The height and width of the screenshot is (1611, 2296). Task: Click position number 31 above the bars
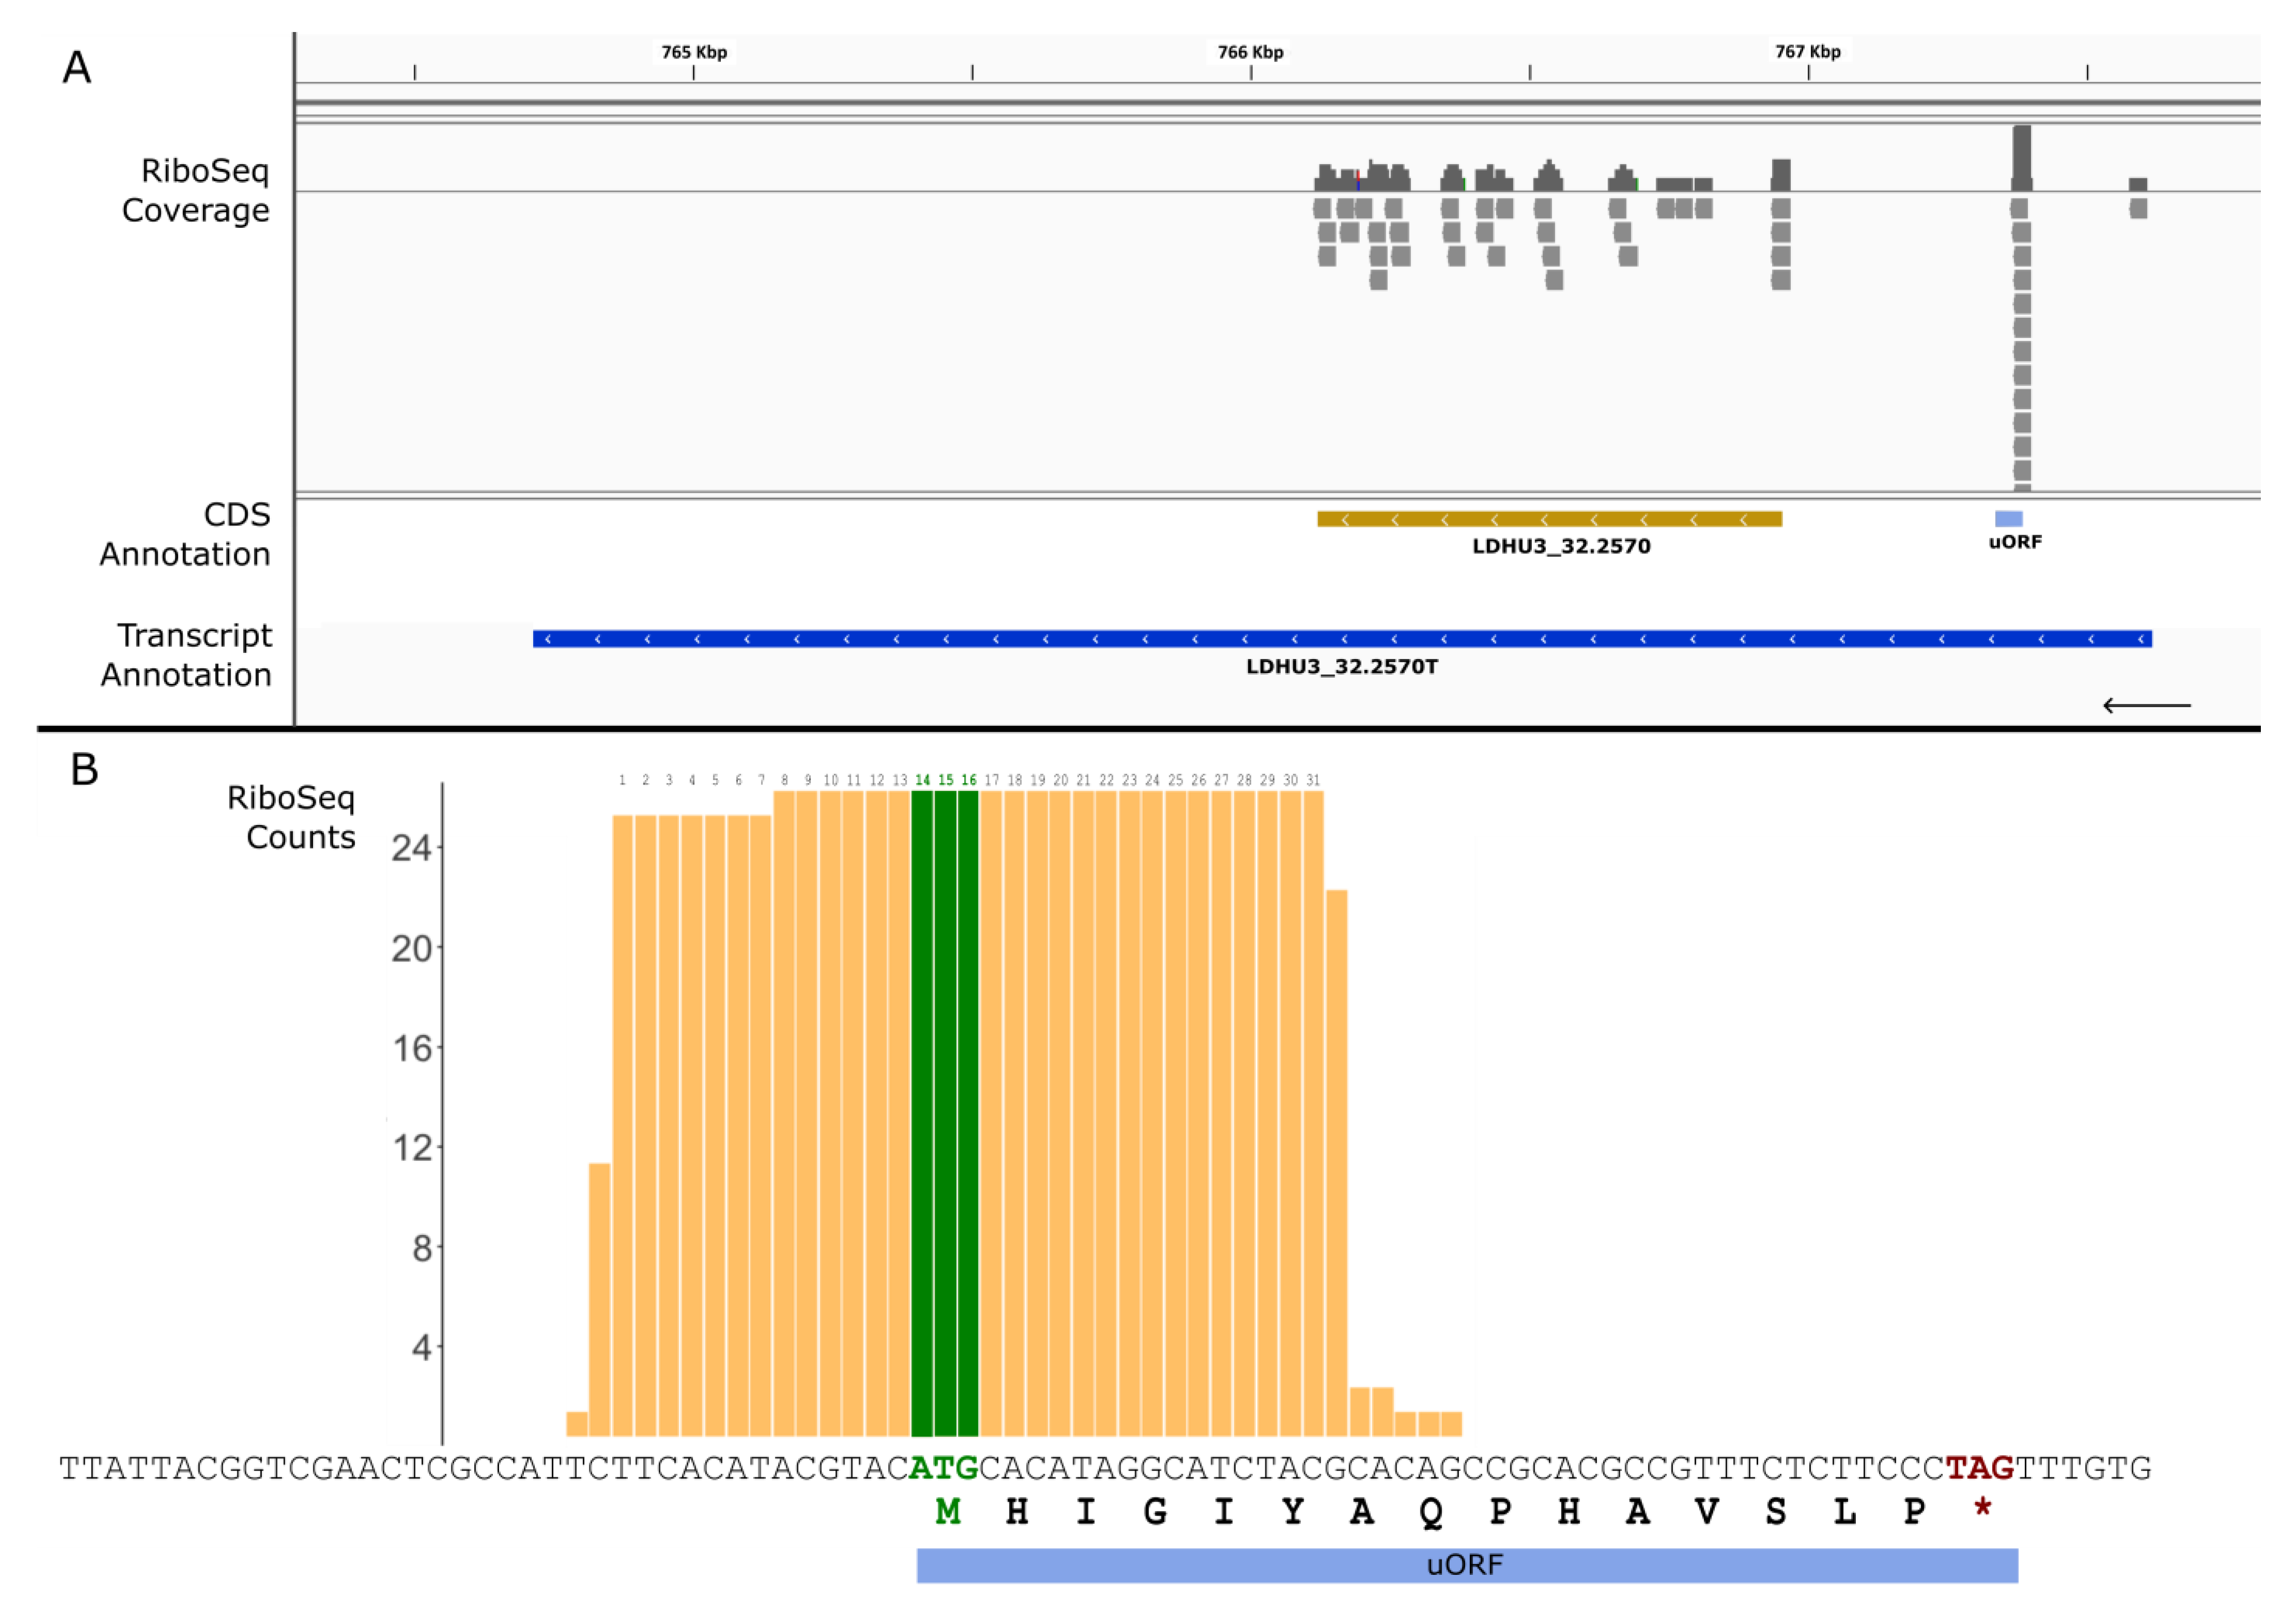coord(1313,780)
